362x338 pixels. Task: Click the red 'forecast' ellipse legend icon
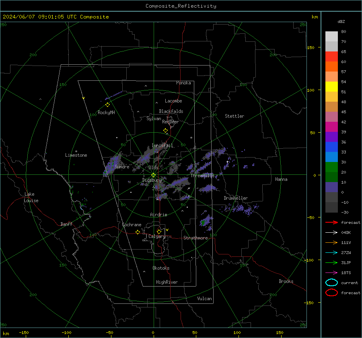point(331,293)
